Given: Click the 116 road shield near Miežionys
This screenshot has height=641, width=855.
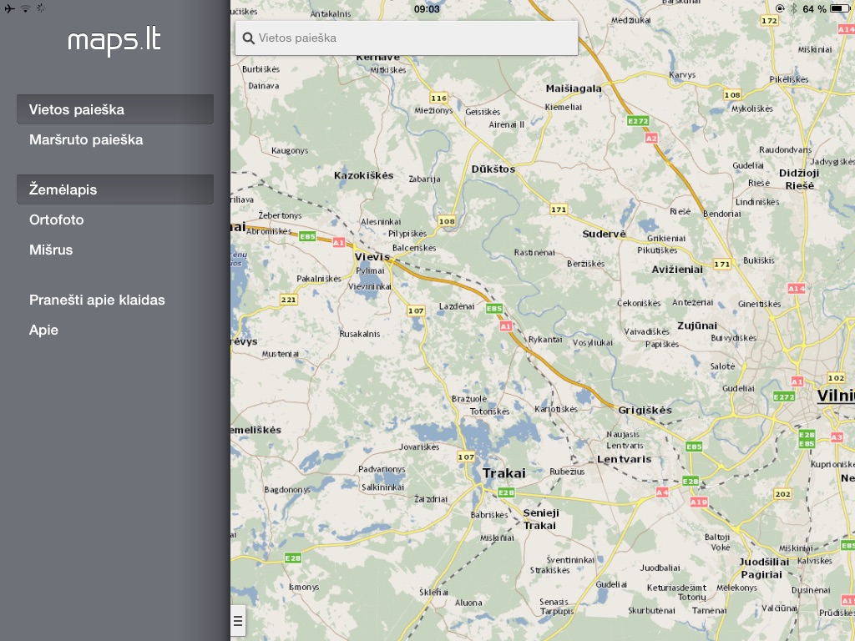Looking at the screenshot, I should click(x=438, y=98).
